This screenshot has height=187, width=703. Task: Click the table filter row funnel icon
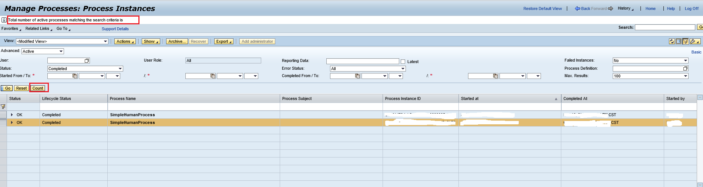[3, 107]
